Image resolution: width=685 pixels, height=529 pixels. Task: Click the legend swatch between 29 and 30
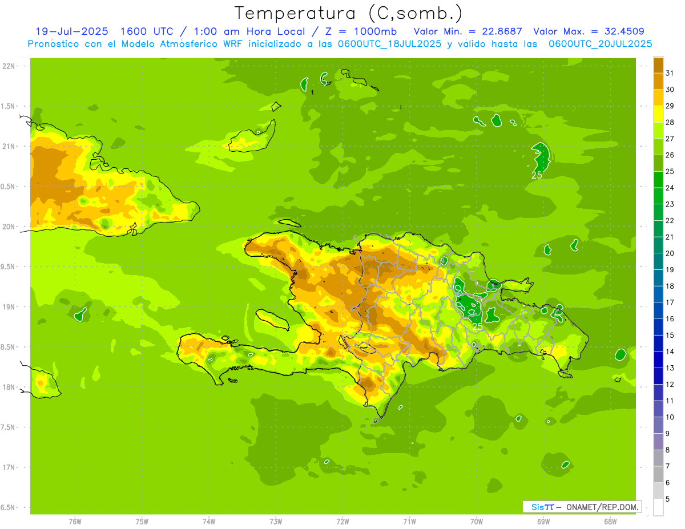658,98
